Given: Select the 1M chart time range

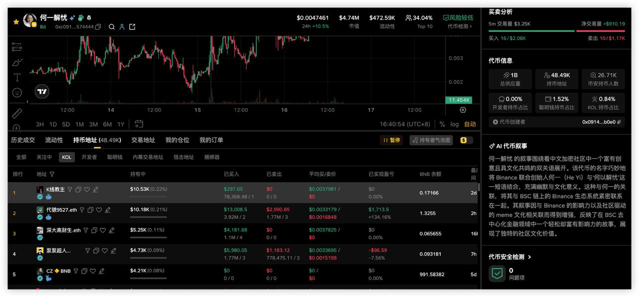Looking at the screenshot, I should (x=79, y=124).
